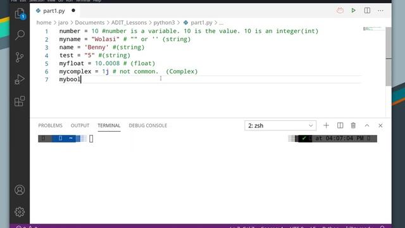Click the 'Benny' string on line 3

[x=96, y=47]
